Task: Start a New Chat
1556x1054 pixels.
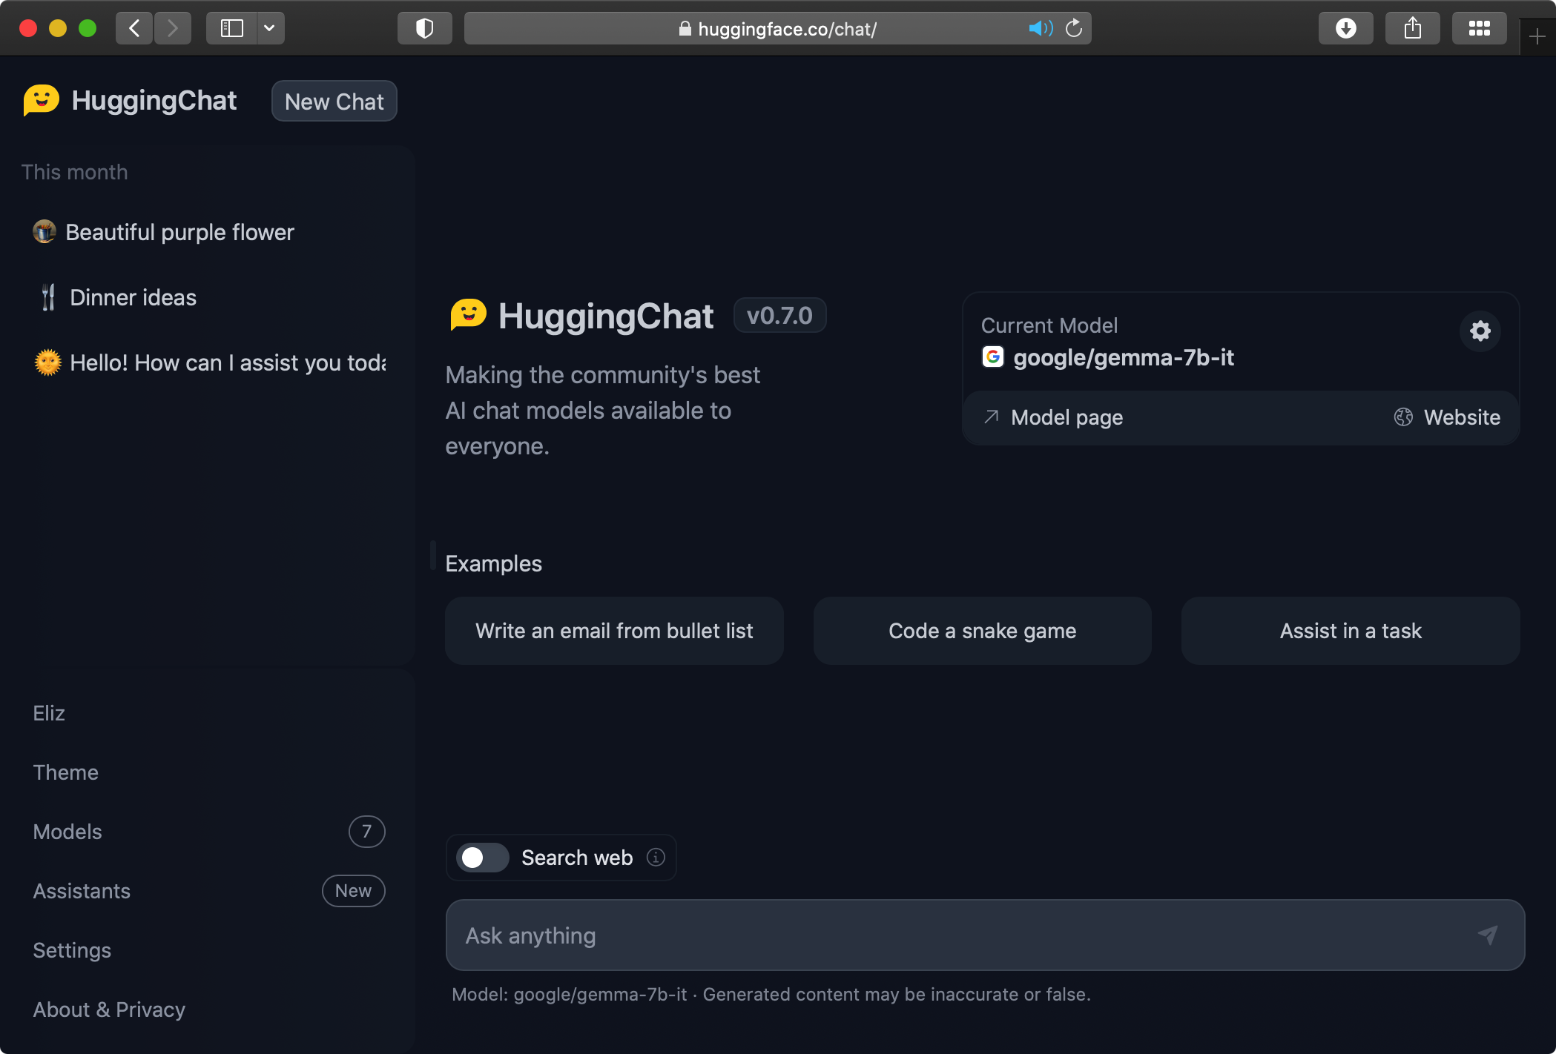Action: [x=334, y=102]
